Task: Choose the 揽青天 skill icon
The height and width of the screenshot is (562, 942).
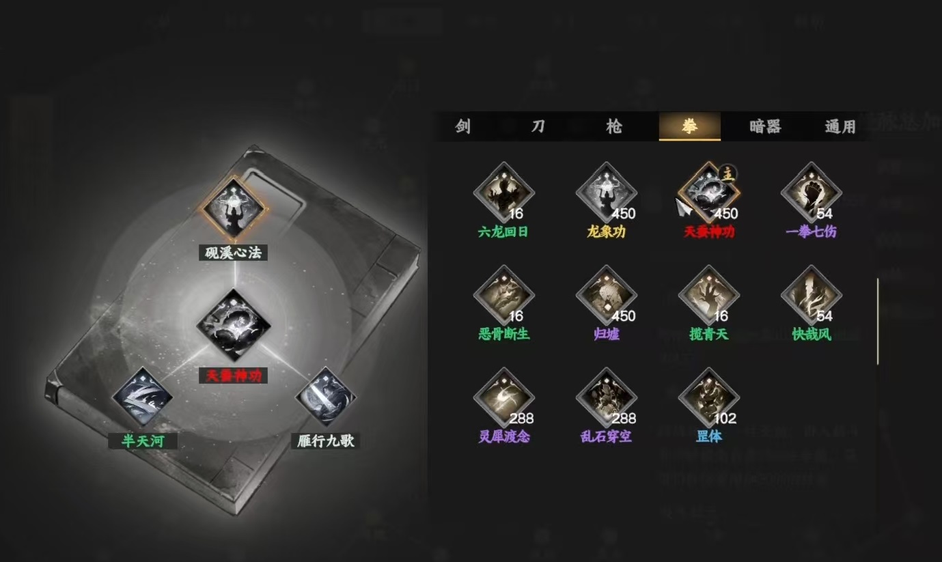Action: [x=708, y=295]
